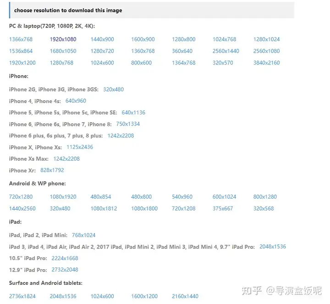
Task: Click the 1440x2560 resolution link
Action: point(22,209)
